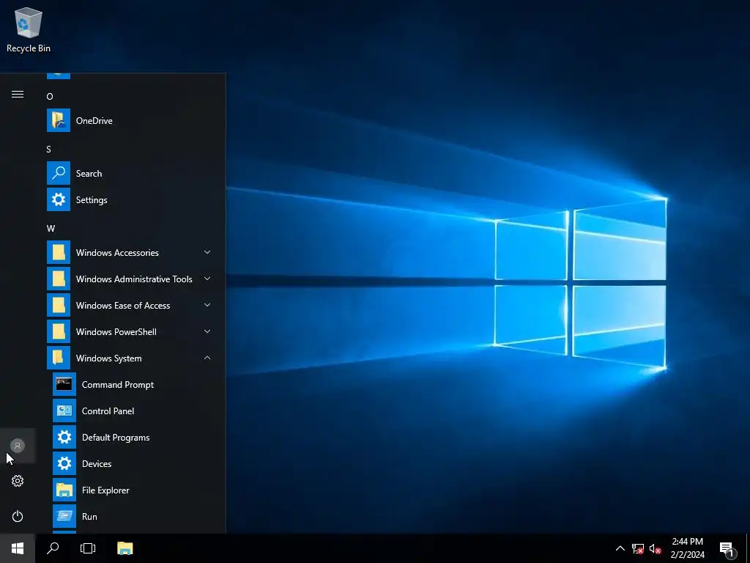Click the Windows System folder icon
The height and width of the screenshot is (563, 750).
(59, 358)
